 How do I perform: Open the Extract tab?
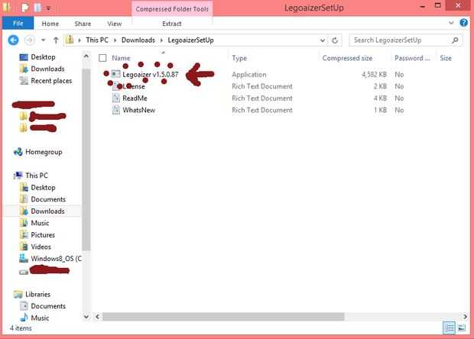[172, 24]
